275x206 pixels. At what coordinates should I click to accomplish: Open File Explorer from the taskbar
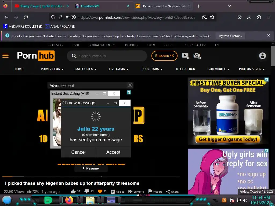click(x=90, y=200)
